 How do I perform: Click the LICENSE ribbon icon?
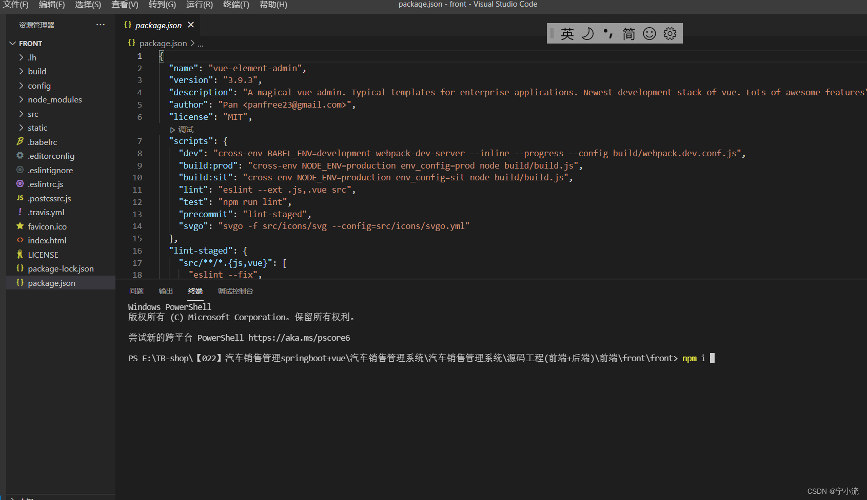point(20,254)
